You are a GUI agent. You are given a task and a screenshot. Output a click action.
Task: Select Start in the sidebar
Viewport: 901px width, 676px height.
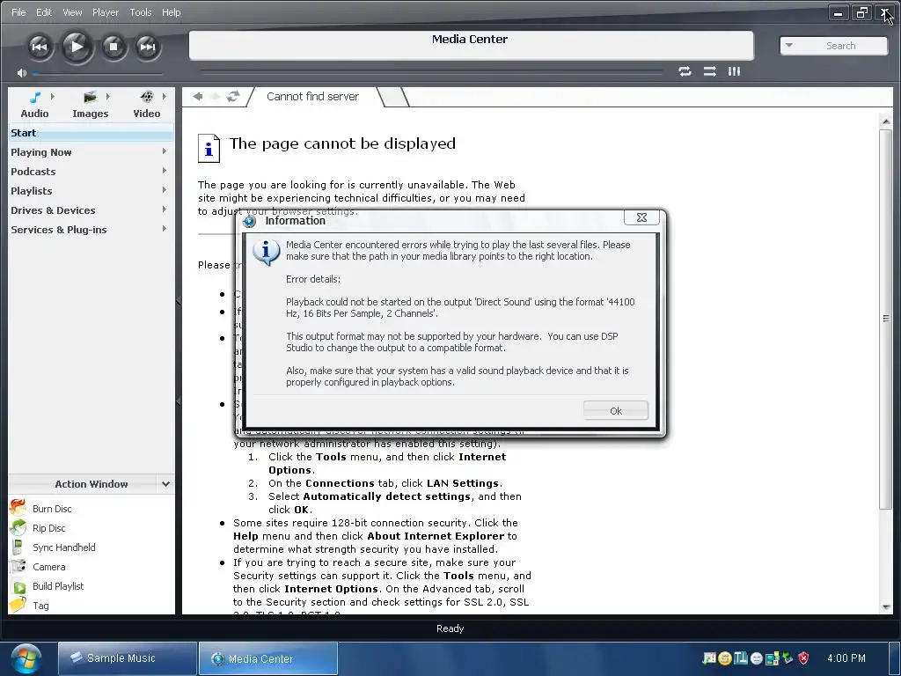pos(91,133)
